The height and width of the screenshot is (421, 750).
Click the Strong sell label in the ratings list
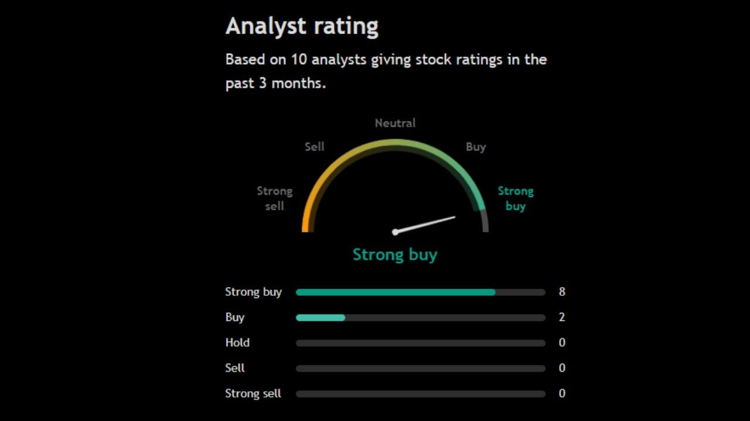[x=253, y=394]
